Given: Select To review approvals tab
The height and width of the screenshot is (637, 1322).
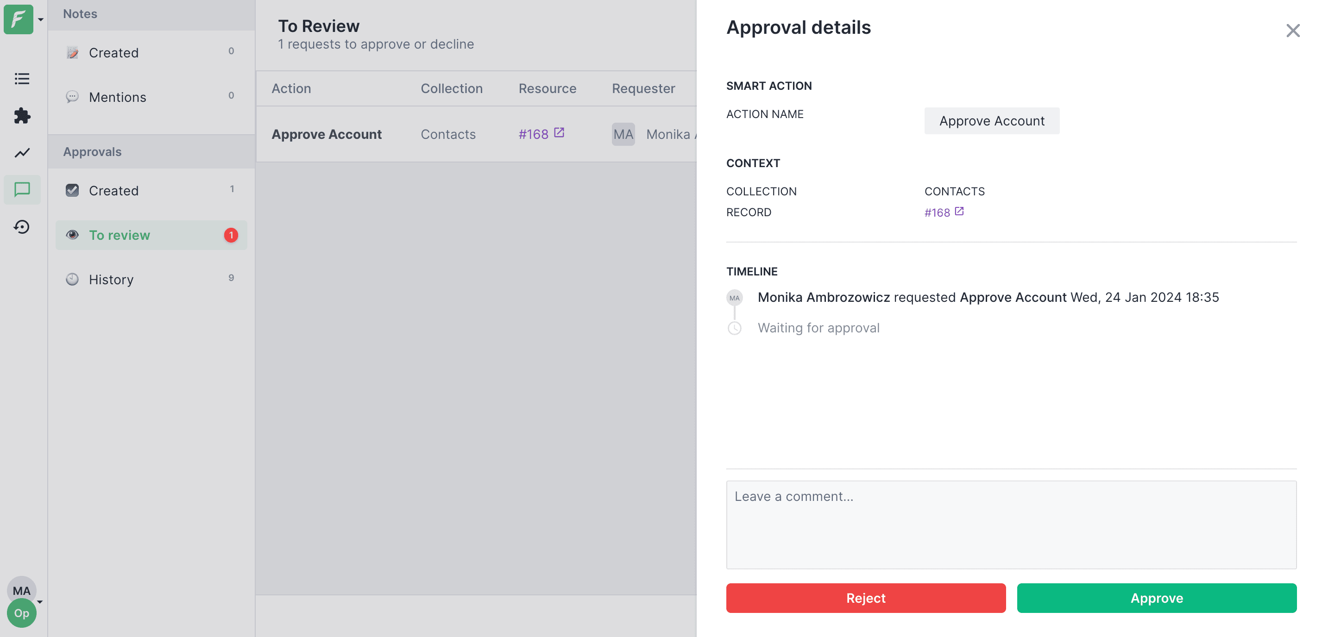Looking at the screenshot, I should point(151,235).
